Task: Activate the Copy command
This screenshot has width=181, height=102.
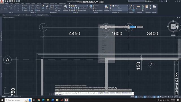Action: coord(24,8)
